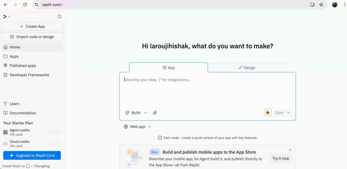Open Published apps in the sidebar
Screen dimensions: 347x169
[23, 65]
